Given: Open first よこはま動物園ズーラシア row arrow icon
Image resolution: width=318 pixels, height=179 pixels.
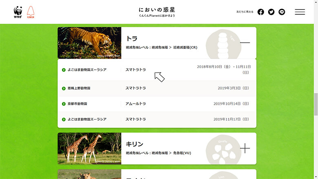Looking at the screenshot, I should 64,70.
